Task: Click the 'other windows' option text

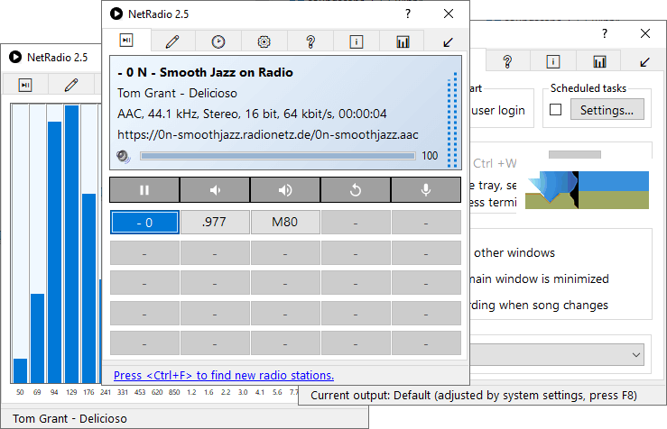Action: point(514,252)
